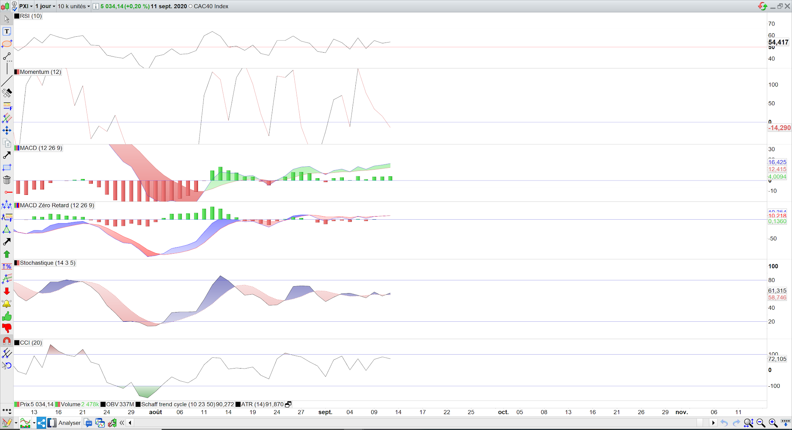Select the arrow cursor tool
This screenshot has height=430, width=792.
(x=7, y=19)
